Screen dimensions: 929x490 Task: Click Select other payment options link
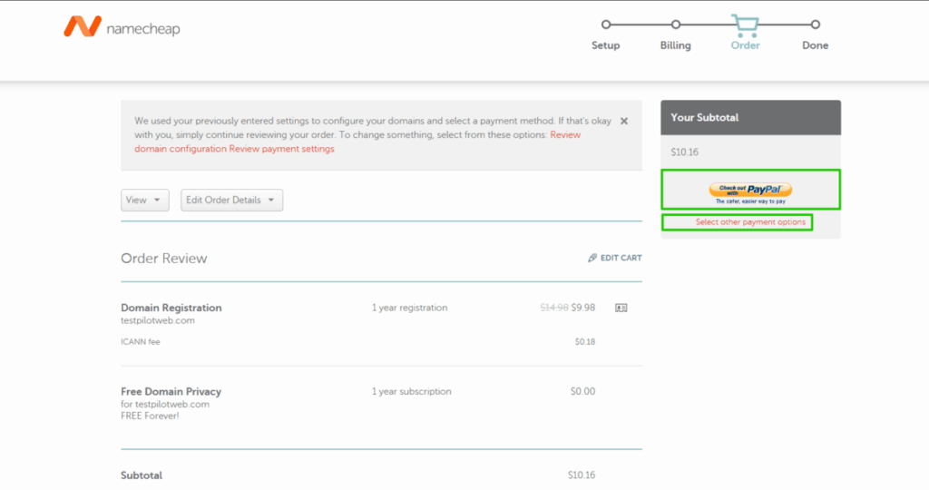750,222
